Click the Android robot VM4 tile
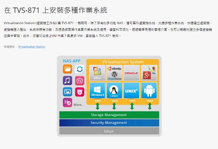The image size is (218, 149). pos(149,90)
